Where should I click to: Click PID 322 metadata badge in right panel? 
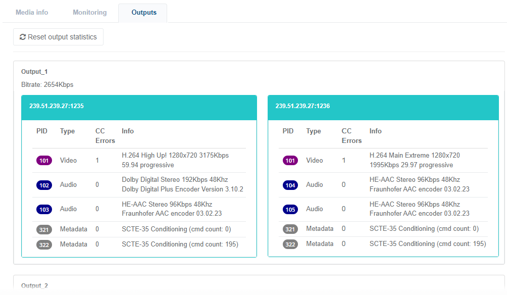click(x=290, y=244)
